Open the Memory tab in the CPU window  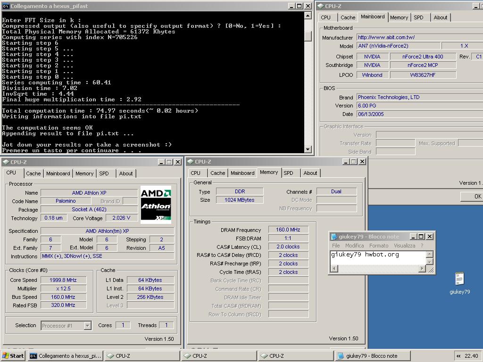pyautogui.click(x=84, y=173)
